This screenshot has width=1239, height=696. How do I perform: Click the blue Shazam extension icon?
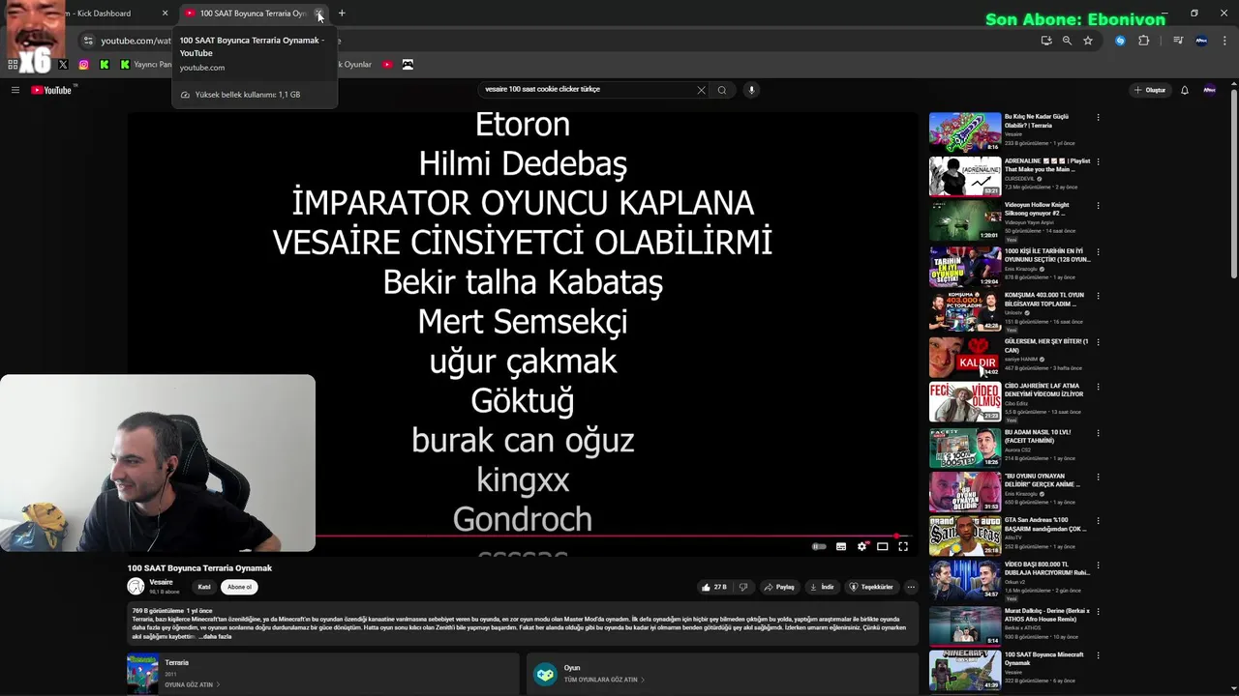(x=1120, y=41)
